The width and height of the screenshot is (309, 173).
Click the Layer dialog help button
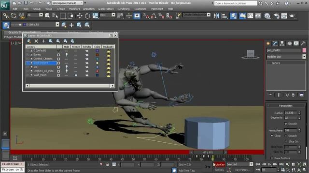pyautogui.click(x=111, y=36)
